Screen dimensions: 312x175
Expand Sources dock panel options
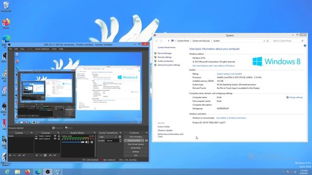click(x=58, y=133)
